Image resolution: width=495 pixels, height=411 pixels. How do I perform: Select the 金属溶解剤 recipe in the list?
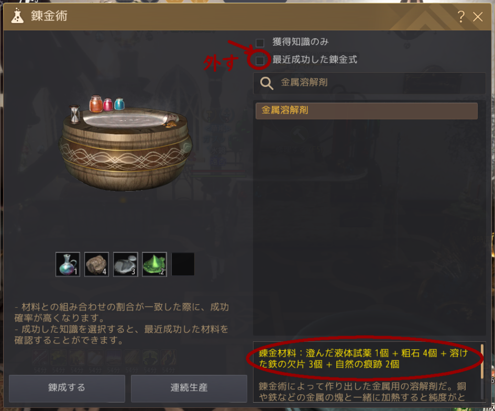(366, 110)
